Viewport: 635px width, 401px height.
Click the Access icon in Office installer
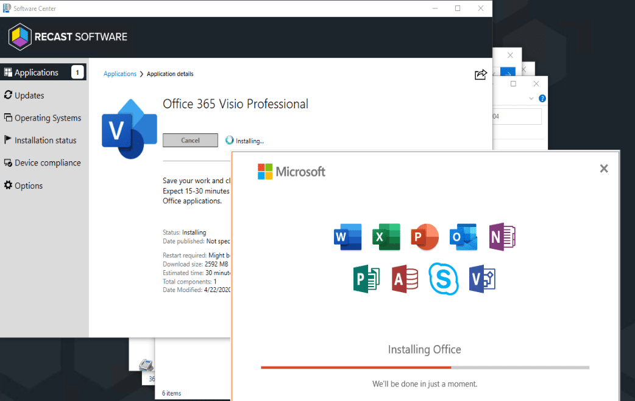coord(405,279)
